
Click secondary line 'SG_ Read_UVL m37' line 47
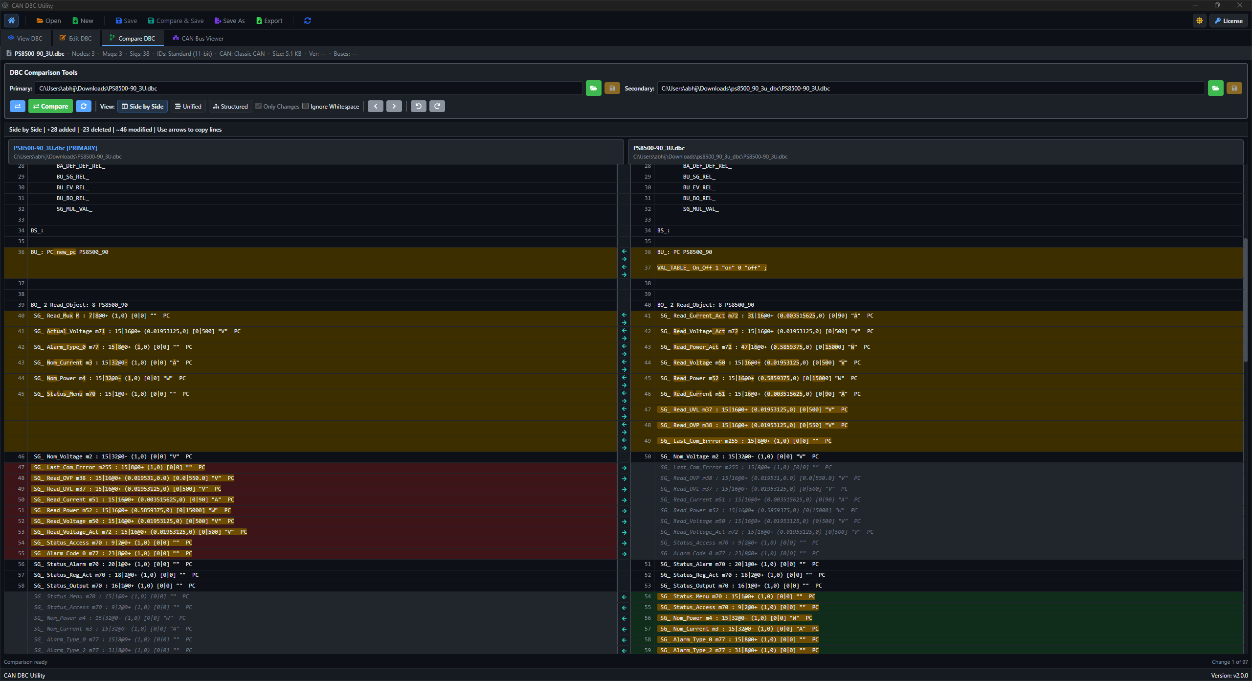753,409
